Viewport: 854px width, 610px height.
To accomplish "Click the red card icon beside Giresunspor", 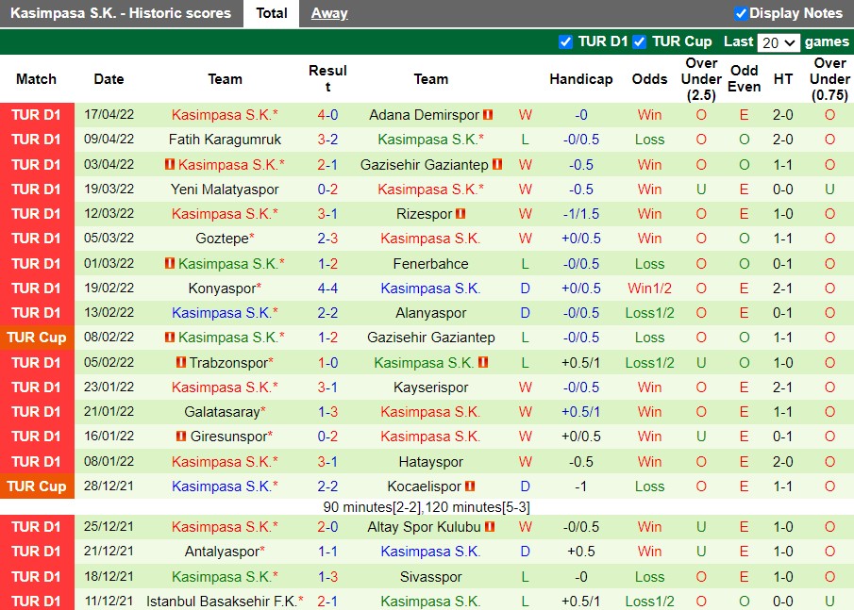I will pos(179,436).
